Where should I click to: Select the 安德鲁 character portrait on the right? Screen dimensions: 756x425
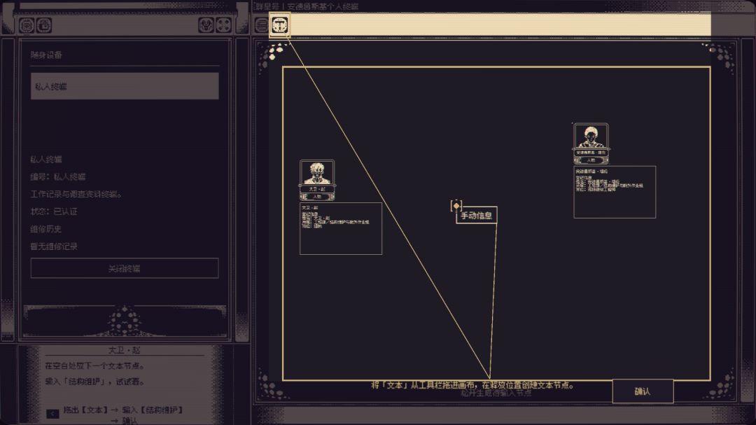[591, 144]
